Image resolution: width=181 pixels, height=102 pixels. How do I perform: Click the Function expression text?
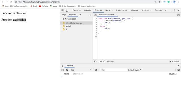(14, 20)
